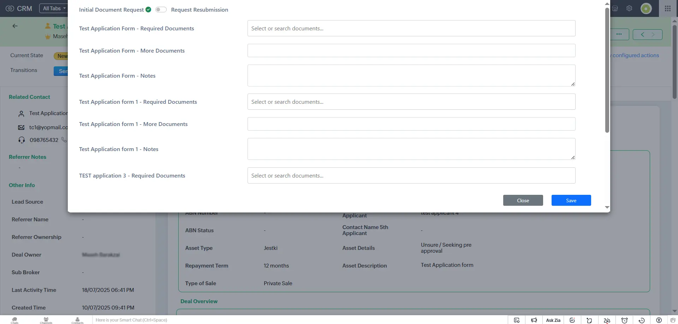Click the announcement megaphone icon
The width and height of the screenshot is (678, 324).
tap(534, 320)
